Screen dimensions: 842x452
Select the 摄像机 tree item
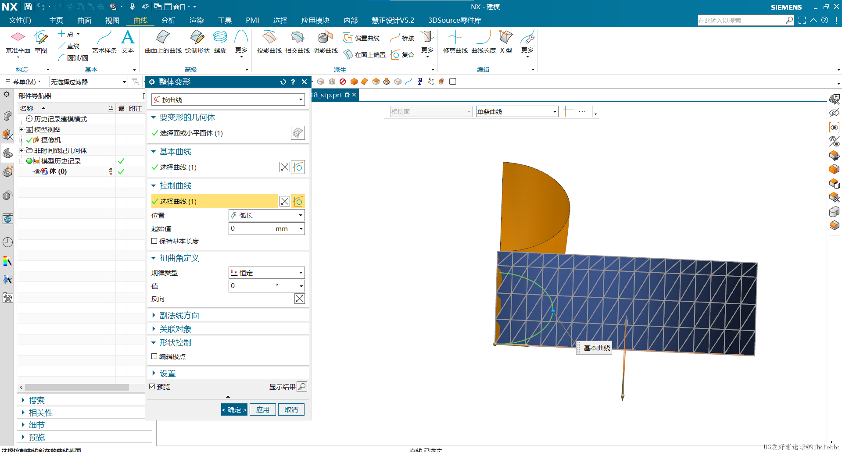[51, 140]
